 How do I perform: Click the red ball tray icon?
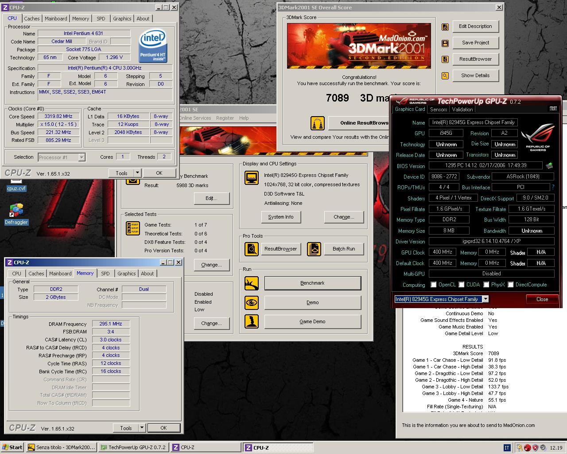pyautogui.click(x=528, y=448)
